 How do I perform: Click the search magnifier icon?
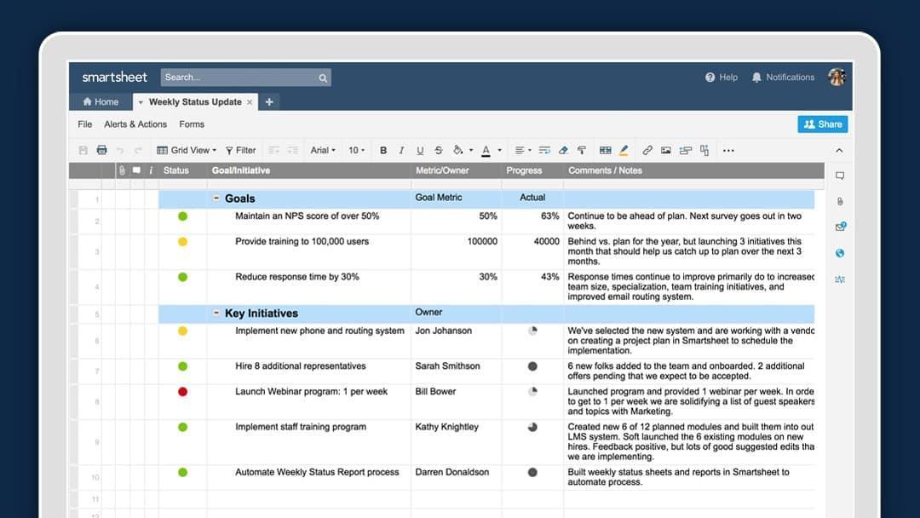coord(323,78)
